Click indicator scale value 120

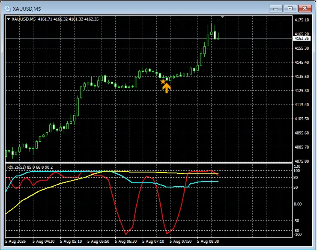(298, 167)
